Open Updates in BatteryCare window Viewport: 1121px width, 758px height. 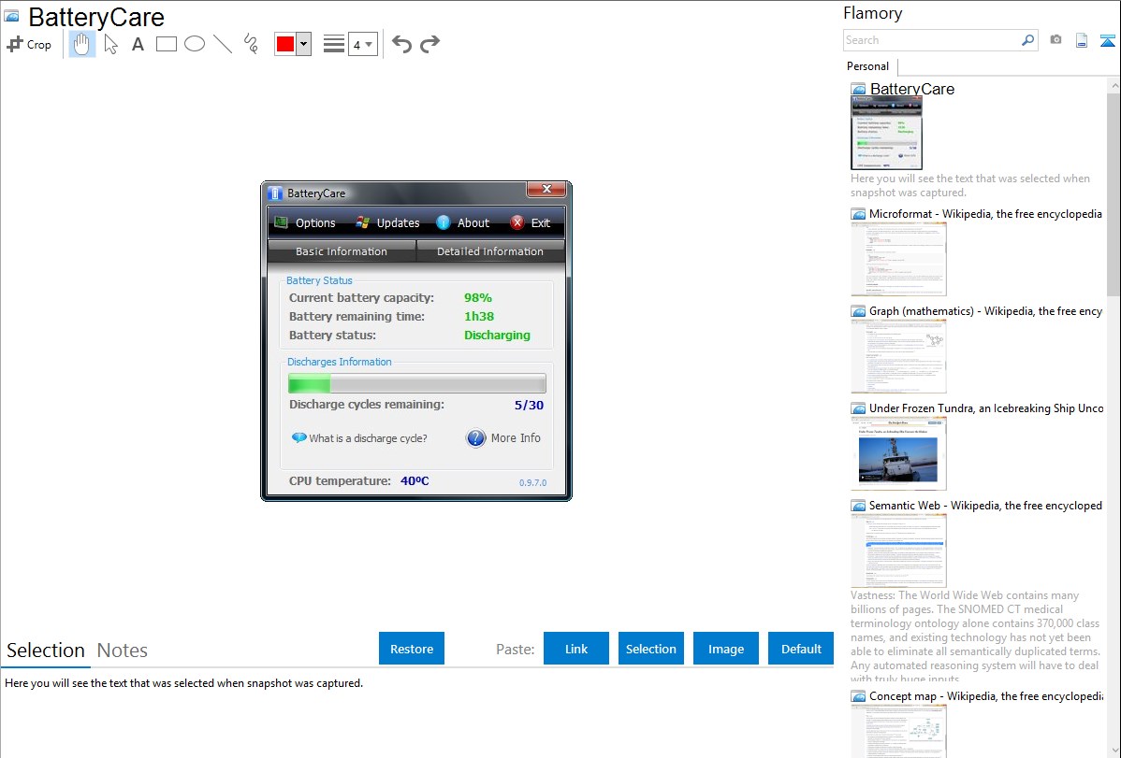[387, 222]
